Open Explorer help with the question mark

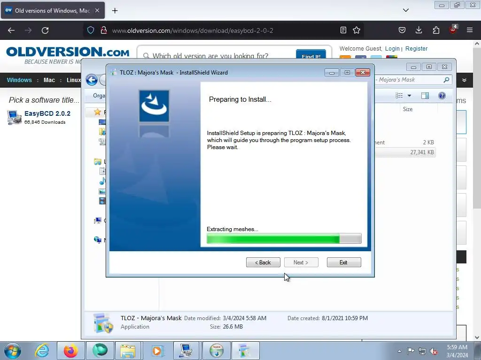pos(442,96)
